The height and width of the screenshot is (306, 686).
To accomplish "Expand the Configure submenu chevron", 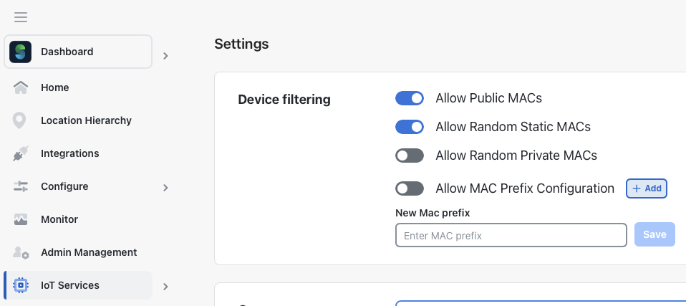I will [x=165, y=187].
